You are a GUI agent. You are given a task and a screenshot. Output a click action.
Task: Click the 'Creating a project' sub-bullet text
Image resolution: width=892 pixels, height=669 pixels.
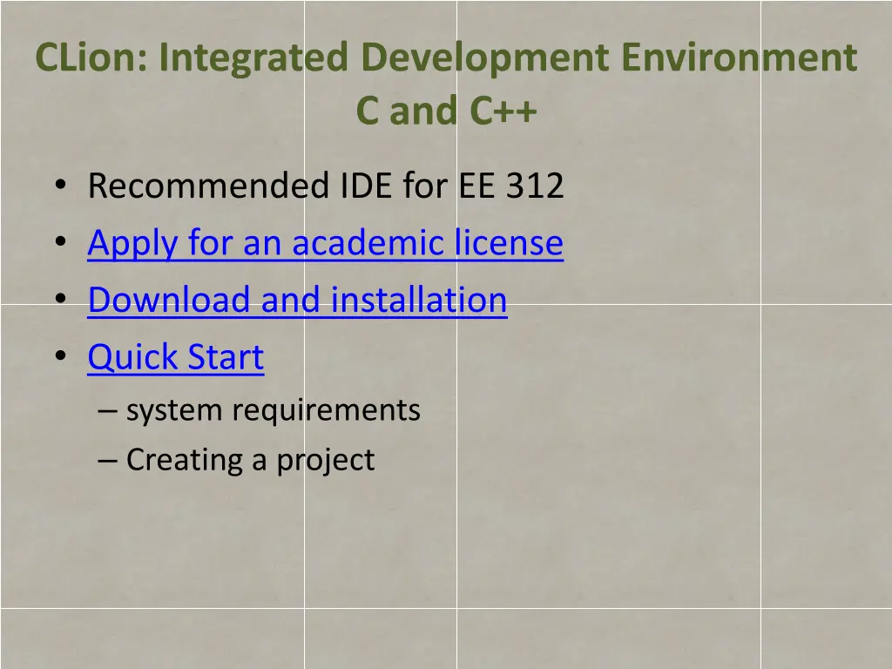(250, 460)
